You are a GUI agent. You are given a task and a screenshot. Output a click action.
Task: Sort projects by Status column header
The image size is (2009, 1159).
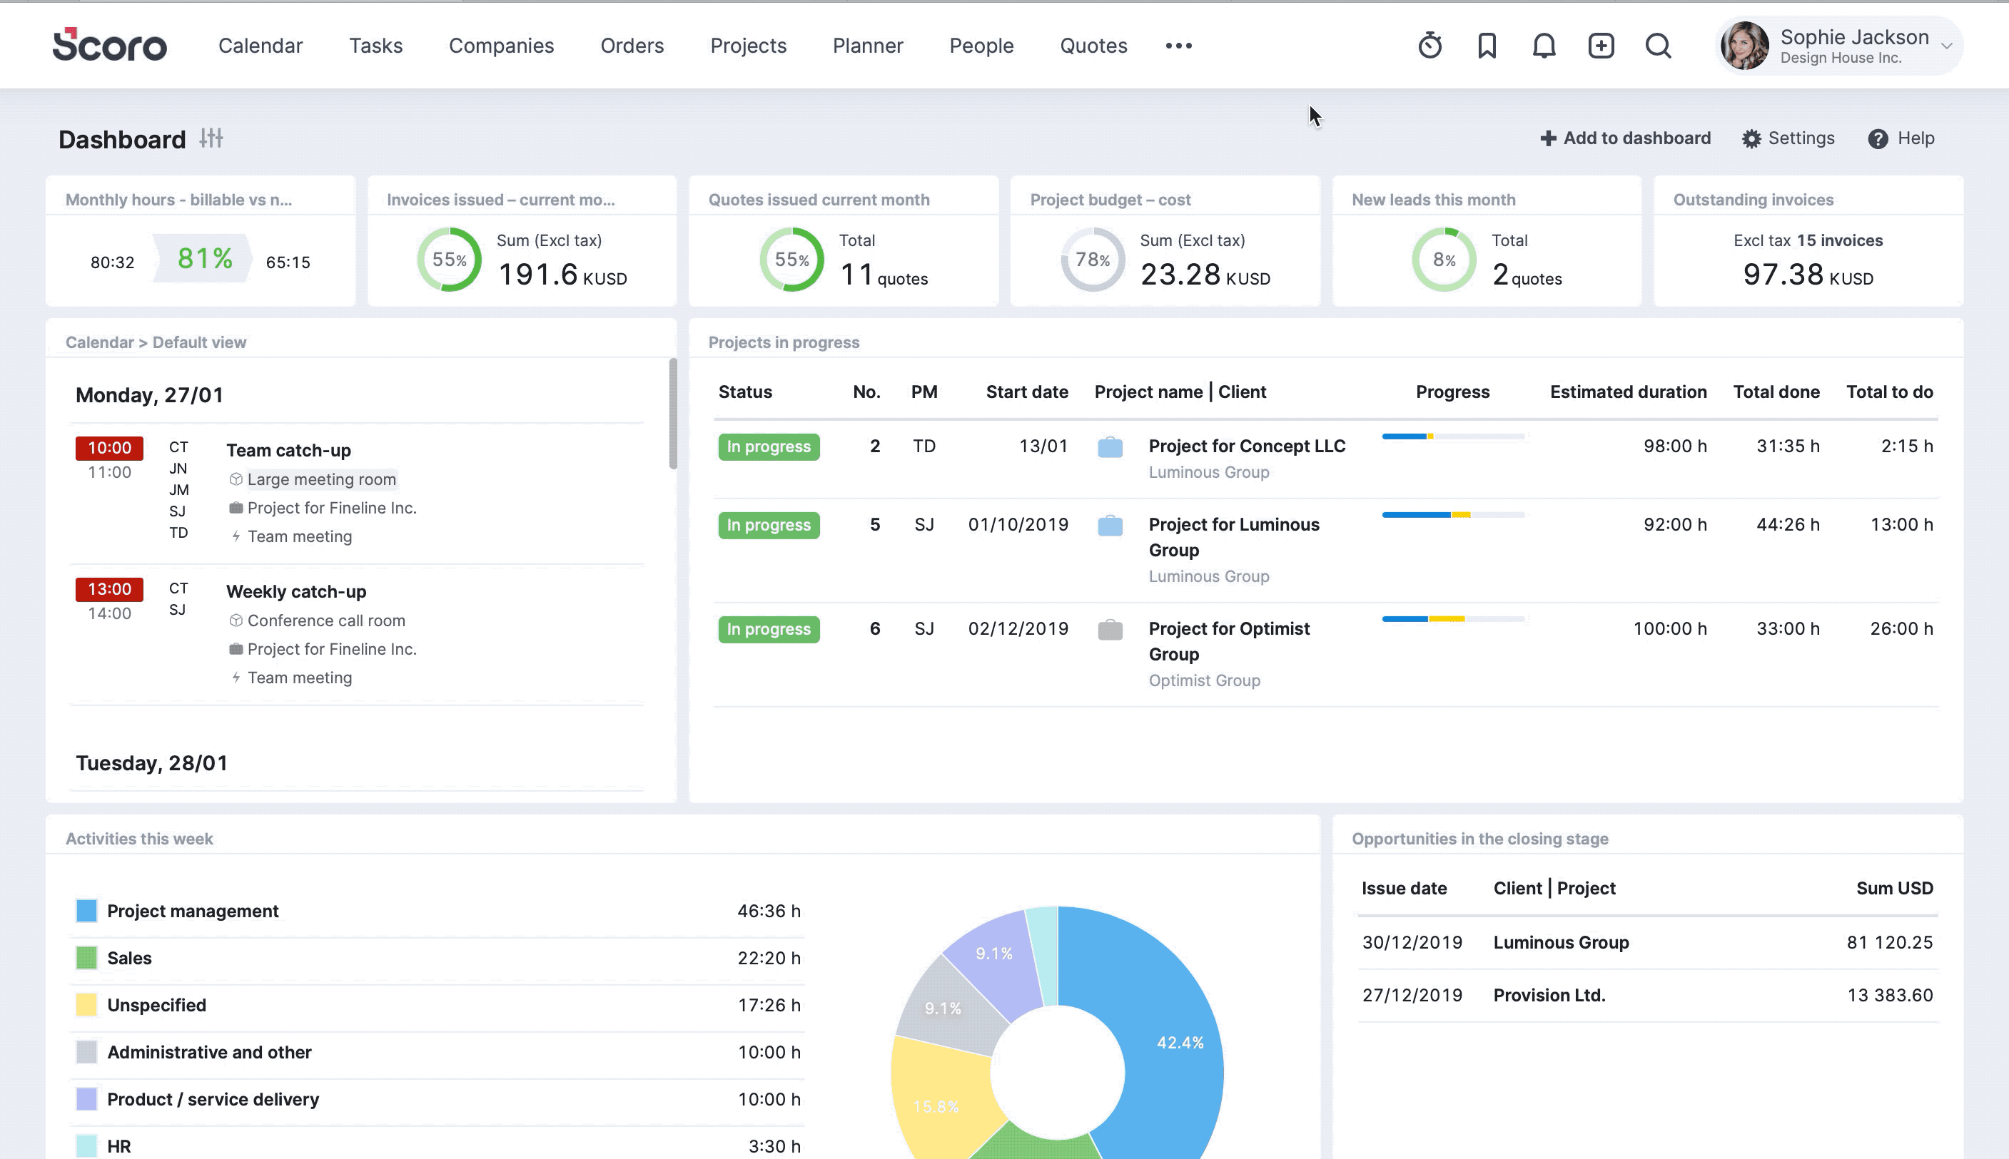point(744,392)
